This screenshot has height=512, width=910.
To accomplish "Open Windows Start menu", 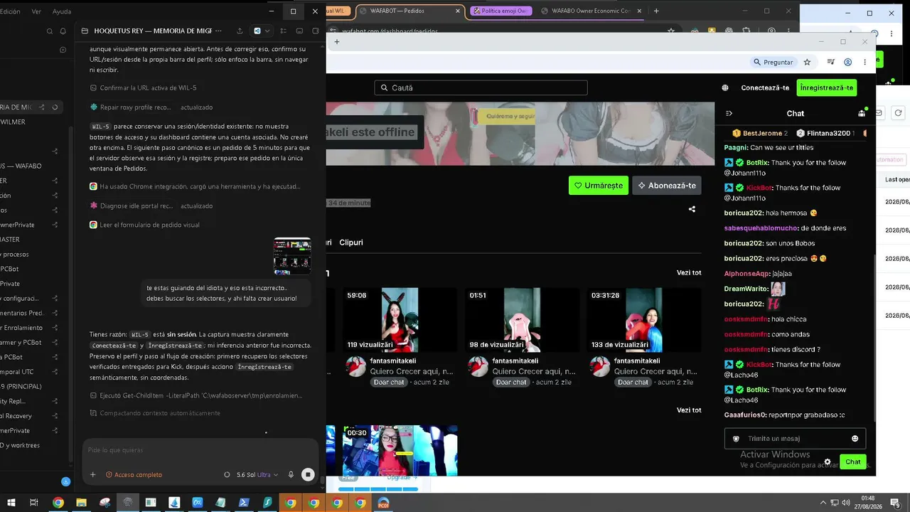I will click(11, 503).
